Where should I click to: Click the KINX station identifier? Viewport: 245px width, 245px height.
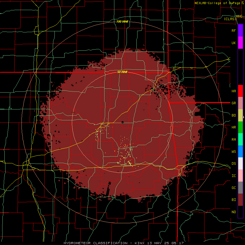click(x=139, y=243)
